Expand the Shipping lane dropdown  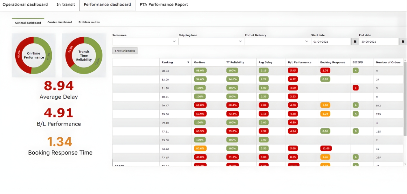pyautogui.click(x=211, y=41)
